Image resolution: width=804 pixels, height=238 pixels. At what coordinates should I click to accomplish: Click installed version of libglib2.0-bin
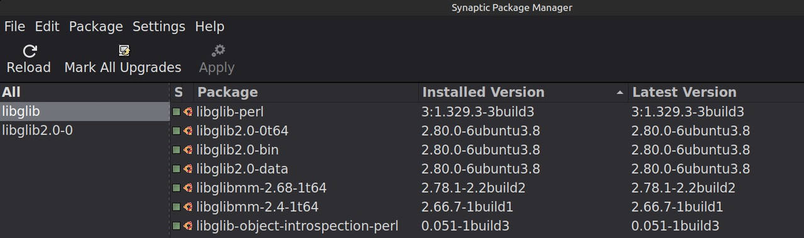point(480,150)
